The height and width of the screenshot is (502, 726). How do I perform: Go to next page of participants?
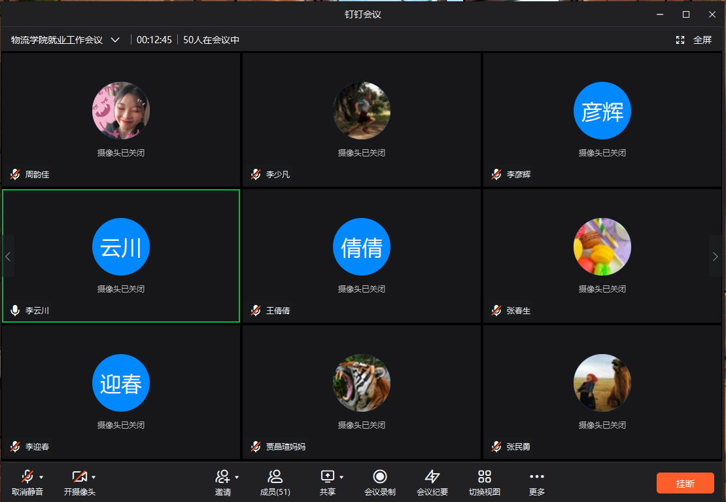point(715,257)
